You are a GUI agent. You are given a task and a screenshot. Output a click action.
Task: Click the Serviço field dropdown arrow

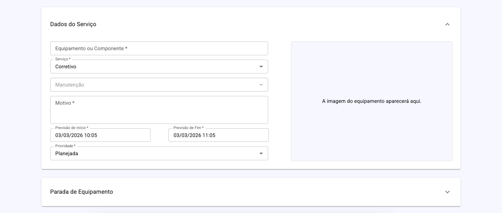tap(261, 67)
